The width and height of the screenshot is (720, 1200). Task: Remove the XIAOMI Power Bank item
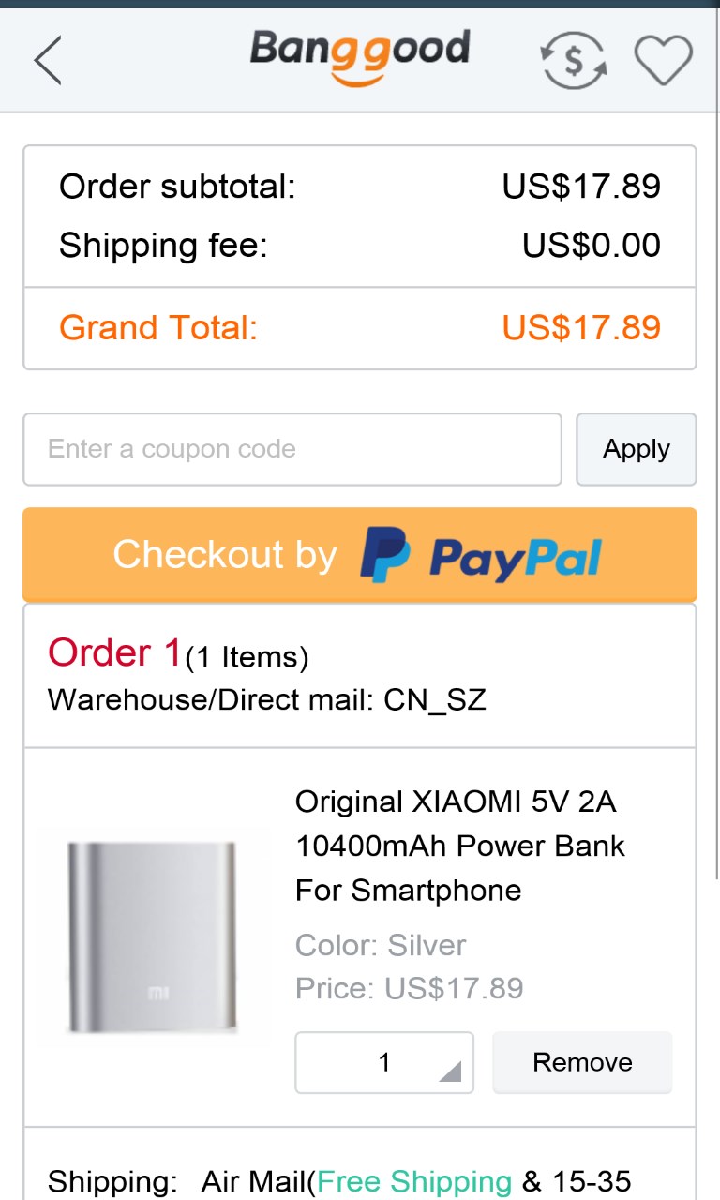[582, 1062]
